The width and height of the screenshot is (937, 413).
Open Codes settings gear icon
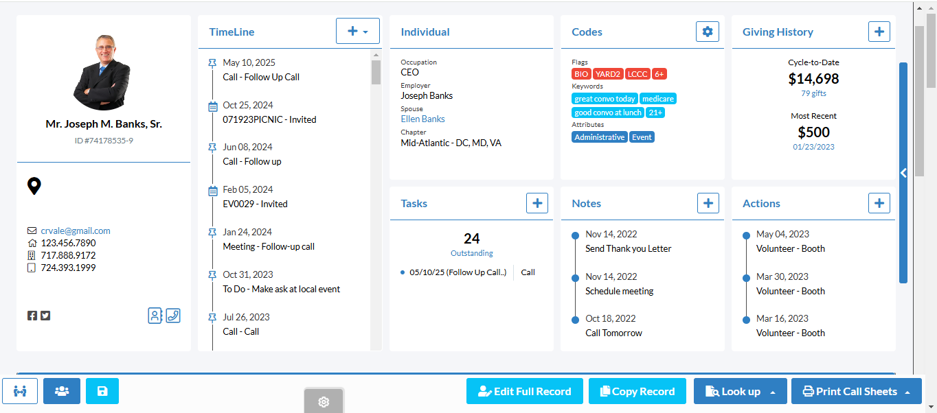tap(708, 32)
